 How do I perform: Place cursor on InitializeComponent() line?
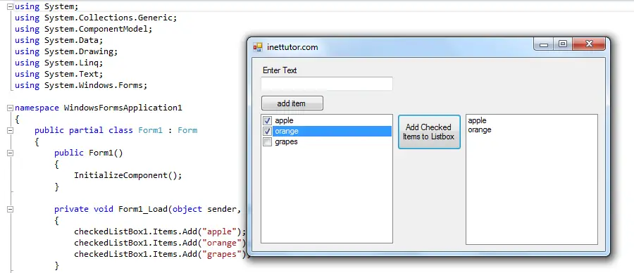point(128,176)
